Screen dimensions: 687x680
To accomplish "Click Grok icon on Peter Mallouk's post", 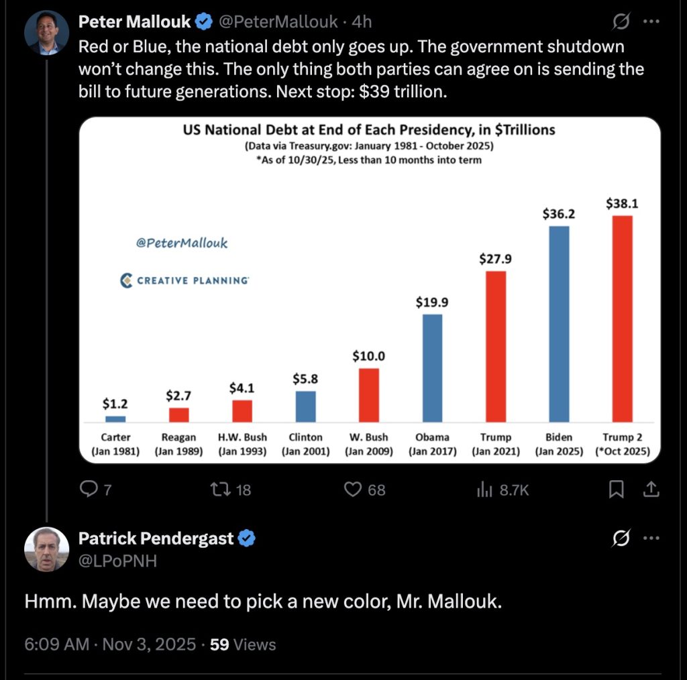I will click(x=621, y=22).
